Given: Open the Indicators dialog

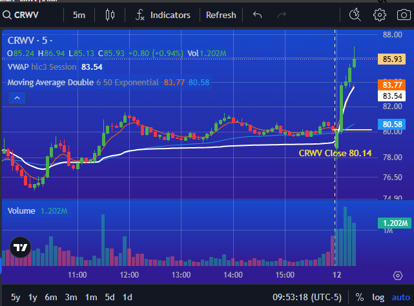Looking at the screenshot, I should point(163,15).
